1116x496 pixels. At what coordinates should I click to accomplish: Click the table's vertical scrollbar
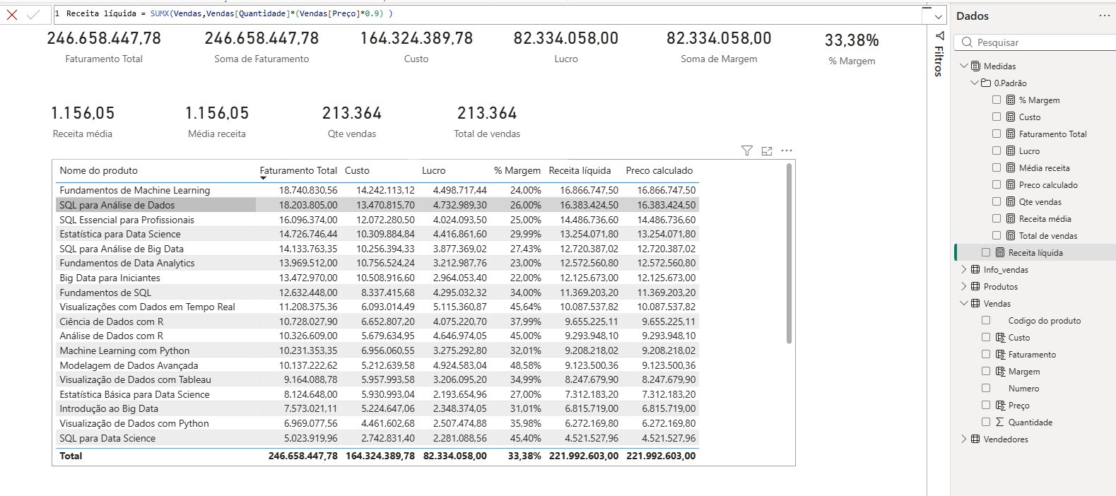[789, 254]
